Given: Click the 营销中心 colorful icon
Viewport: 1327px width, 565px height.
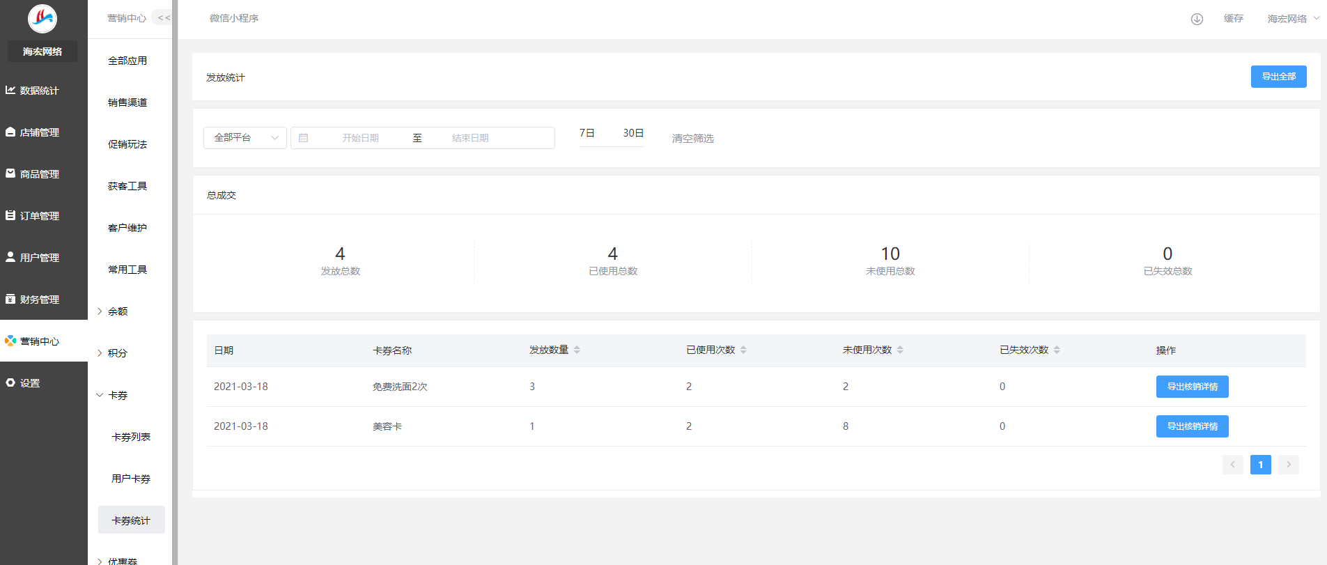Looking at the screenshot, I should coord(10,341).
